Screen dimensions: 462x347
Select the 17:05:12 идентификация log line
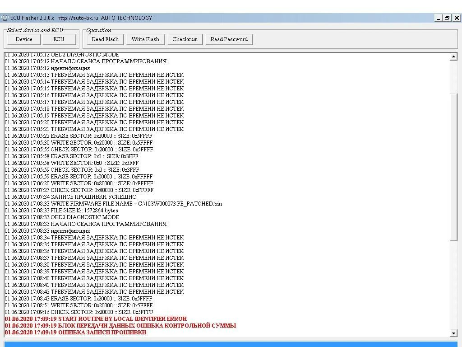pos(47,68)
